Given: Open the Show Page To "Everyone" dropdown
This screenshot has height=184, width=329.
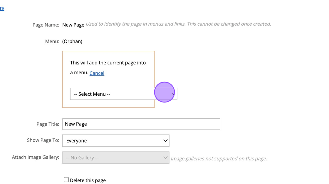Looking at the screenshot, I should [x=116, y=141].
